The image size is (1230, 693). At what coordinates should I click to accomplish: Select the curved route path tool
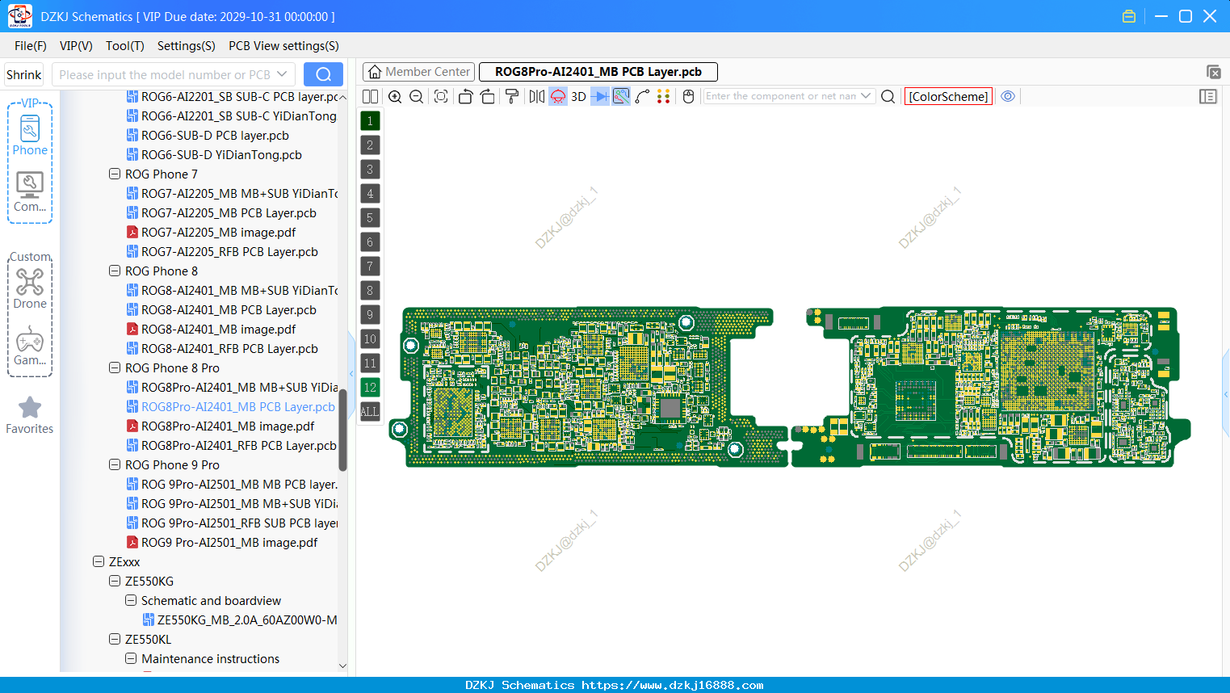643,96
